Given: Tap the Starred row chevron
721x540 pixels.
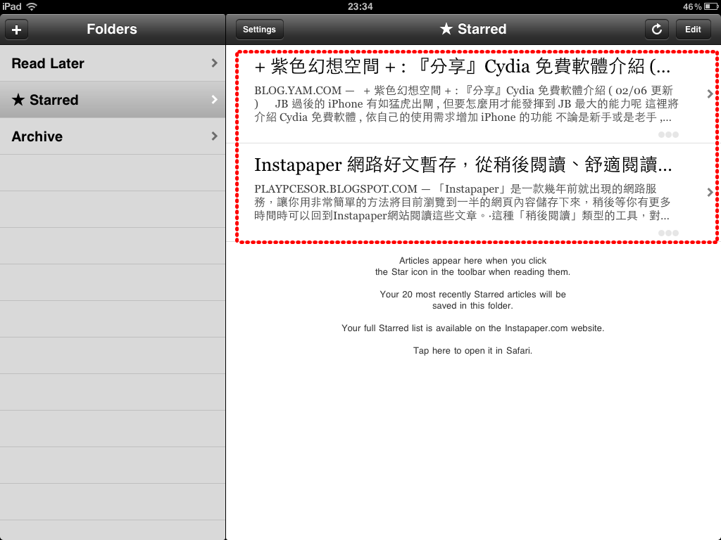Looking at the screenshot, I should pyautogui.click(x=214, y=100).
